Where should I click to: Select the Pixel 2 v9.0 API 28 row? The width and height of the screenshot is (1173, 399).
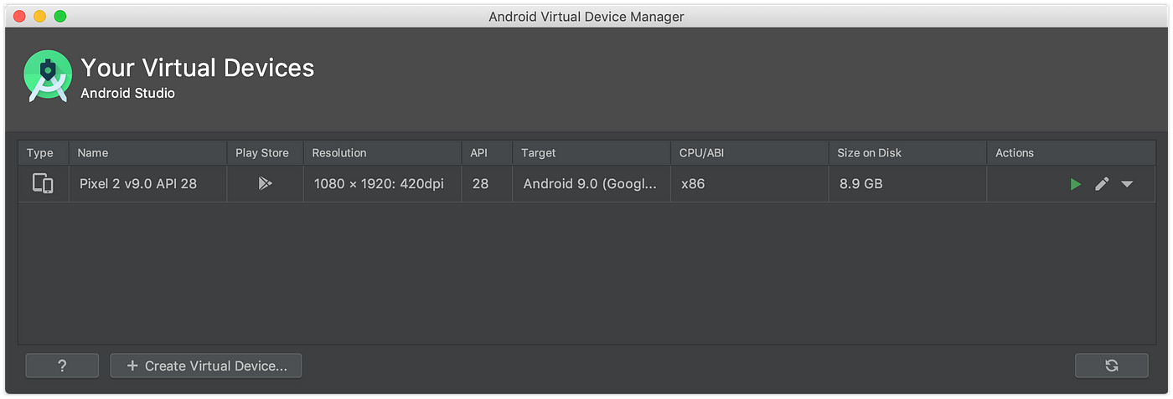pyautogui.click(x=586, y=183)
